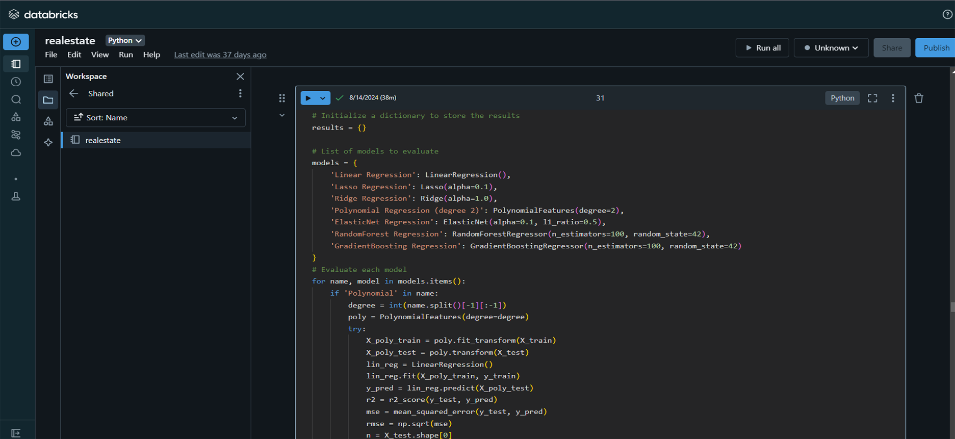Click the delete cell trash icon

pyautogui.click(x=918, y=98)
